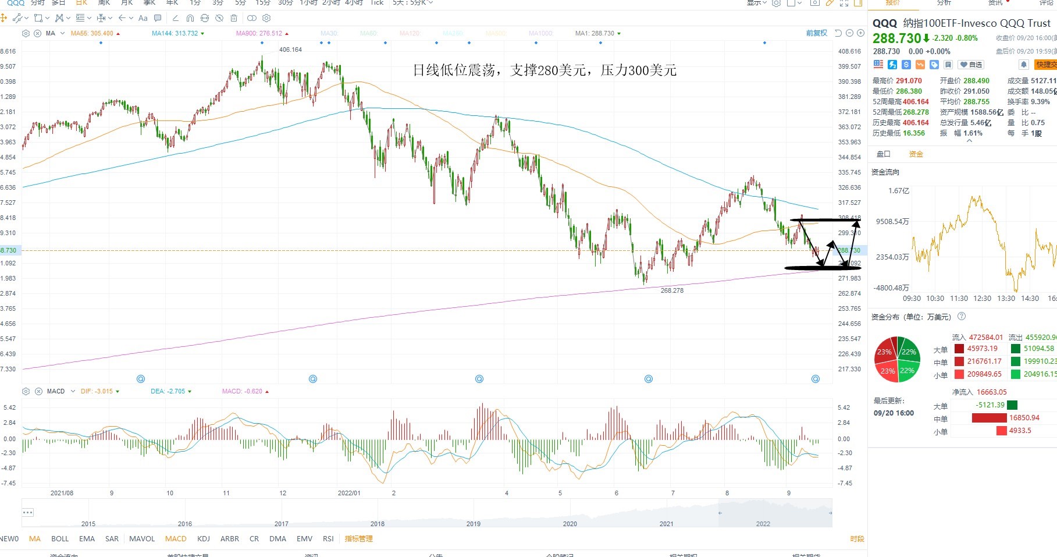The height and width of the screenshot is (557, 1057).
Task: Remove the MACD indicator with X icon
Action: 37,391
